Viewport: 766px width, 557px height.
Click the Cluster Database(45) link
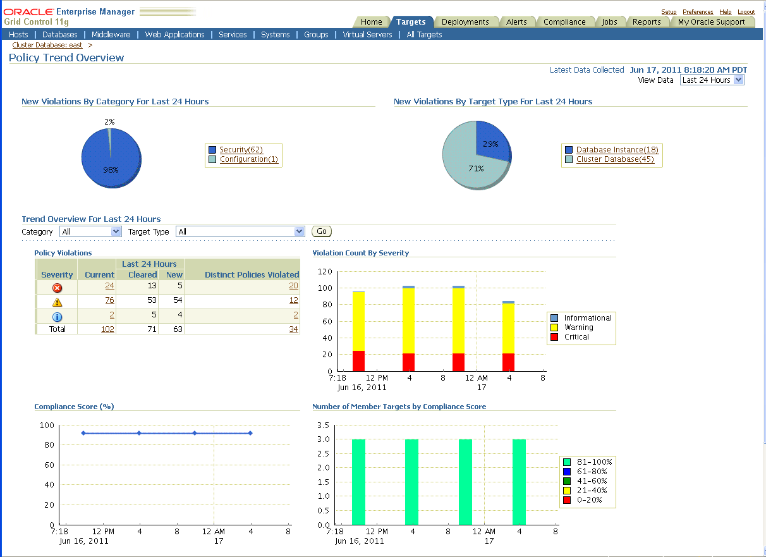point(615,159)
